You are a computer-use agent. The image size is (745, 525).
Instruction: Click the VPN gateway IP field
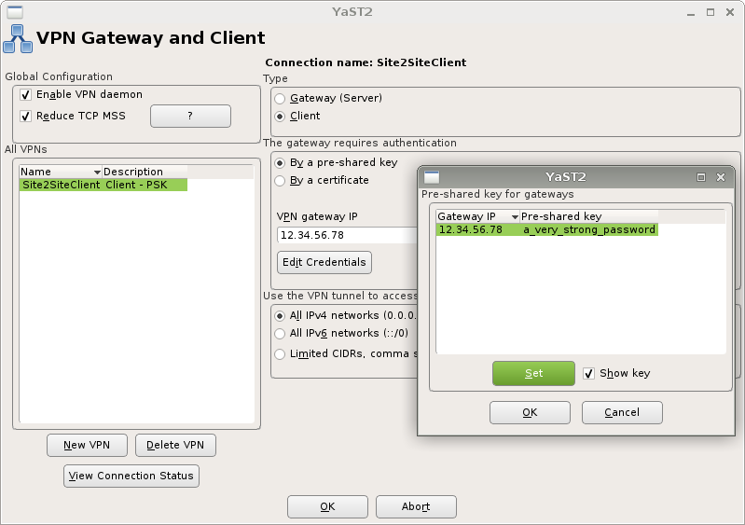[345, 235]
